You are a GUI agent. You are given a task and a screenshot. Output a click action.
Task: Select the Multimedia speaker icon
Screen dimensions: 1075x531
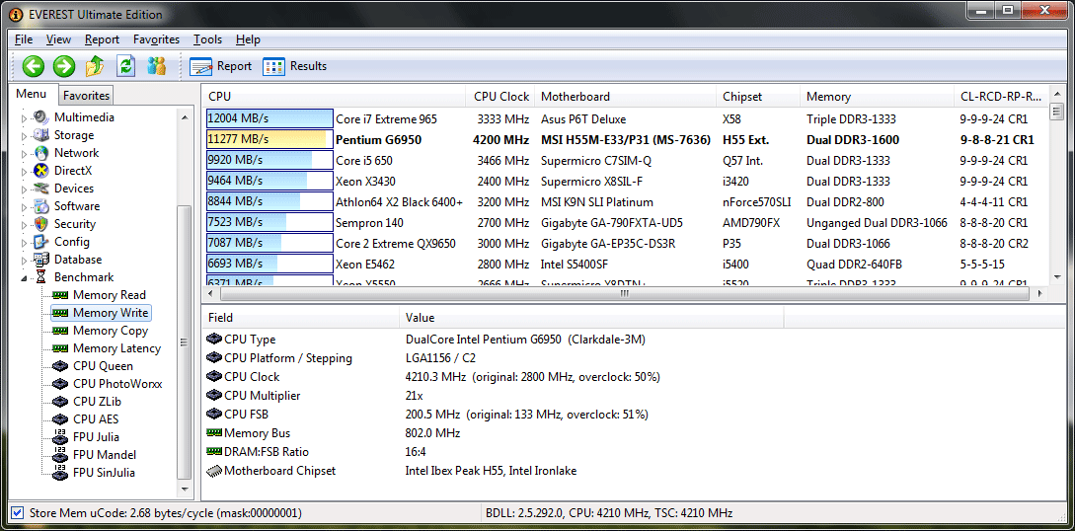(41, 117)
